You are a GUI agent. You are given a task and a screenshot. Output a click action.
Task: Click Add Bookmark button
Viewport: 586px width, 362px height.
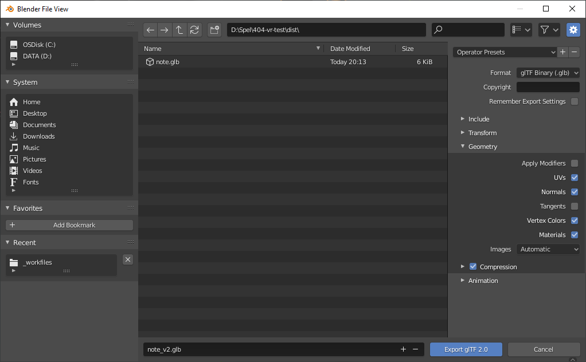(x=69, y=225)
